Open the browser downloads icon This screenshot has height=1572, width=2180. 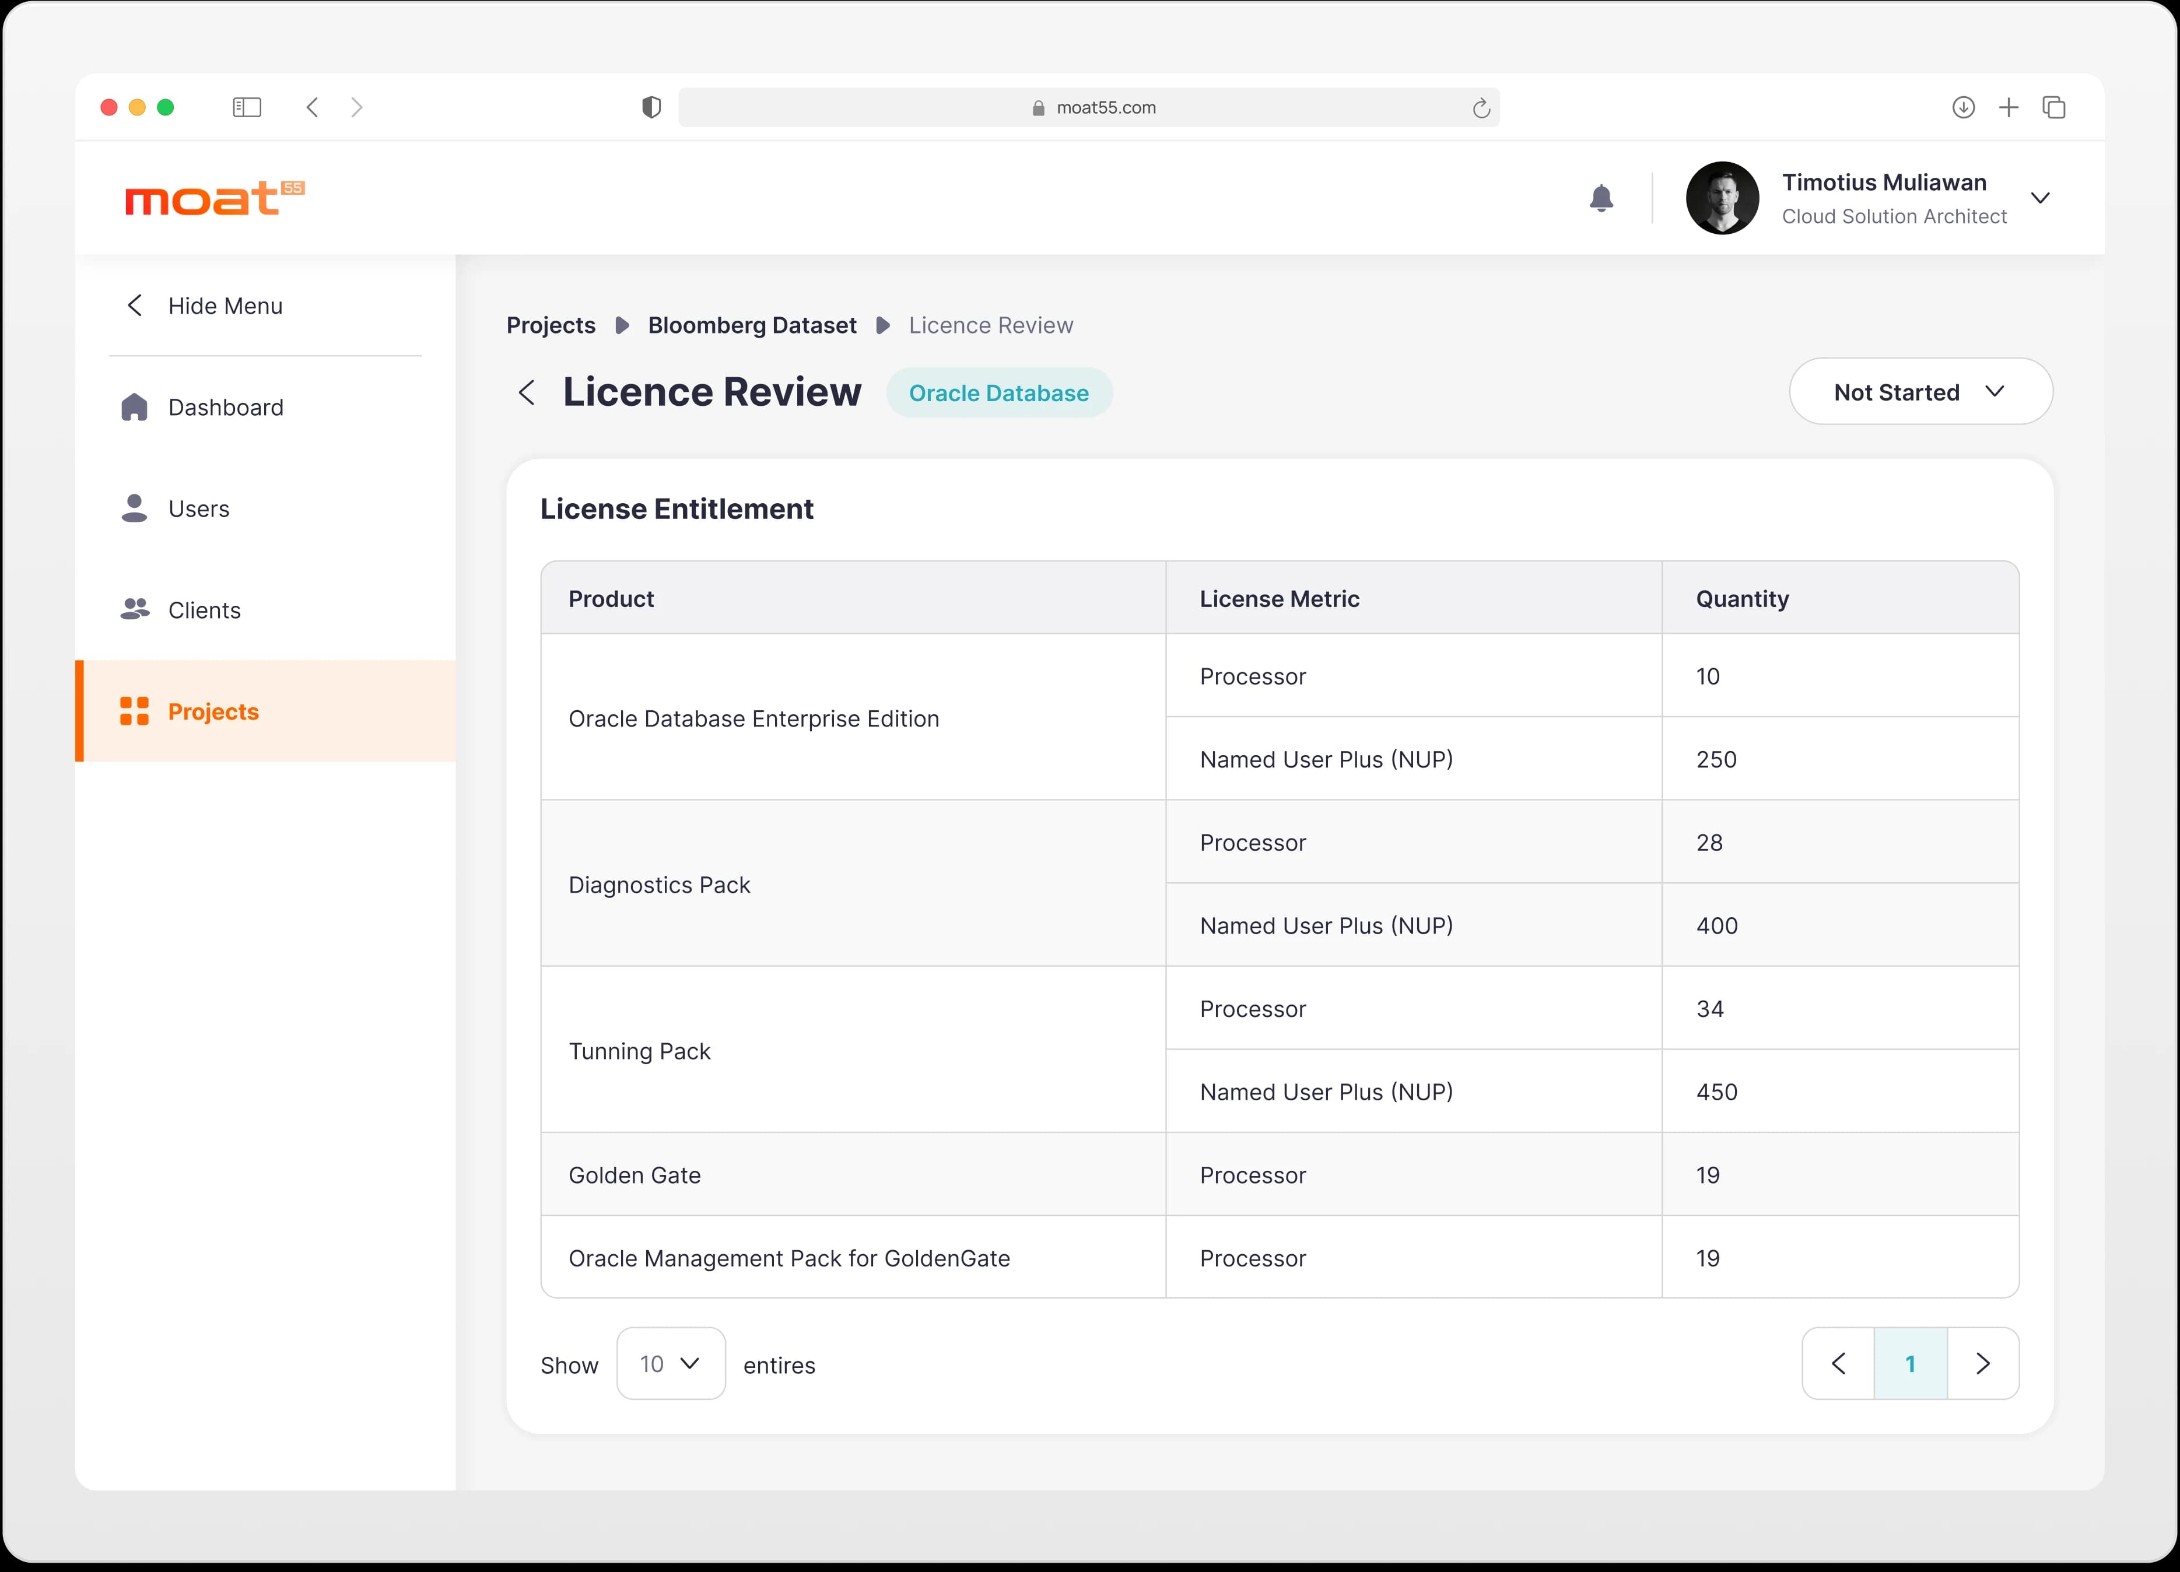[1964, 107]
